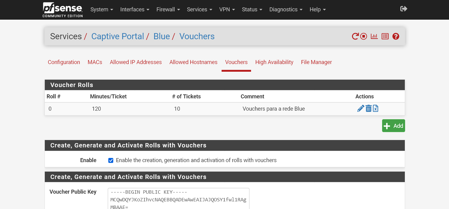Stop the captive portal service
449x209 pixels.
(363, 36)
